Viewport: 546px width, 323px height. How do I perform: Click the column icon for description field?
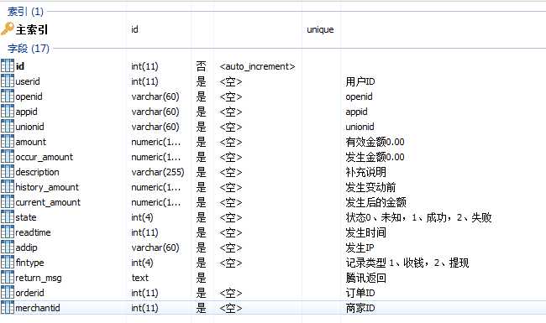point(8,172)
